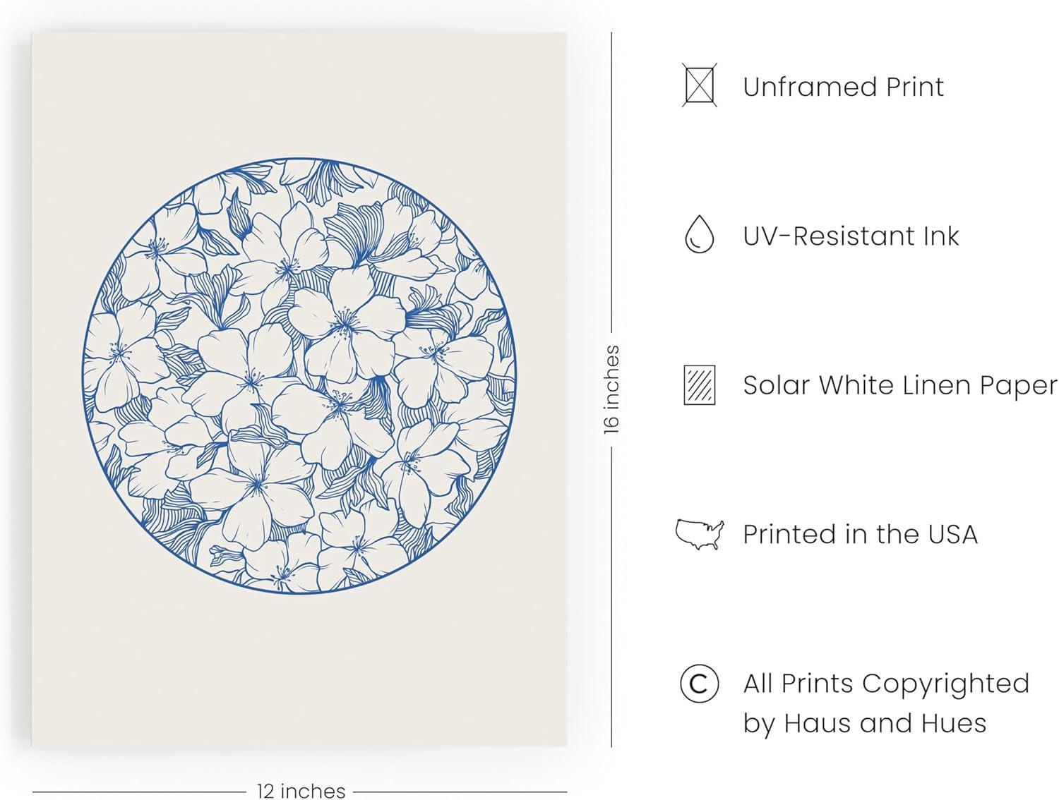1059x800 pixels.
Task: Click the "Printed in the USA" label
Action: [860, 534]
